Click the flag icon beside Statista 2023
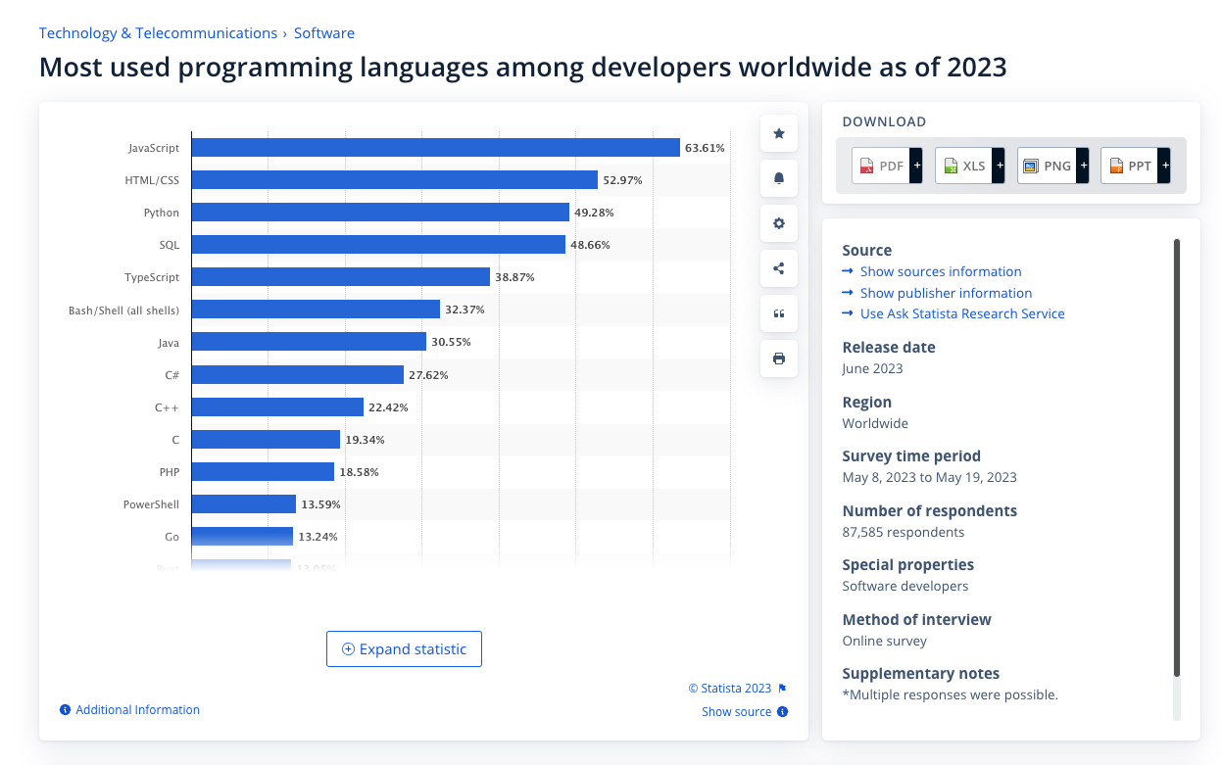 [782, 689]
